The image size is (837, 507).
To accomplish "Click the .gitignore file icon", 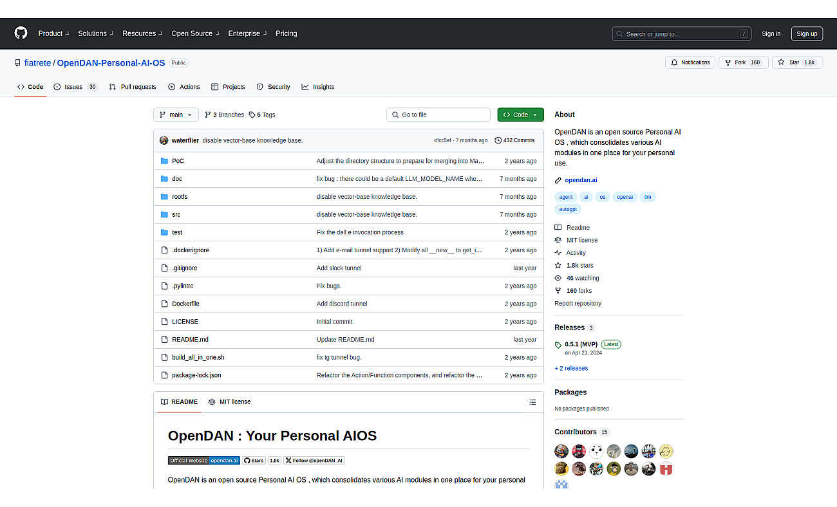I will [x=164, y=268].
